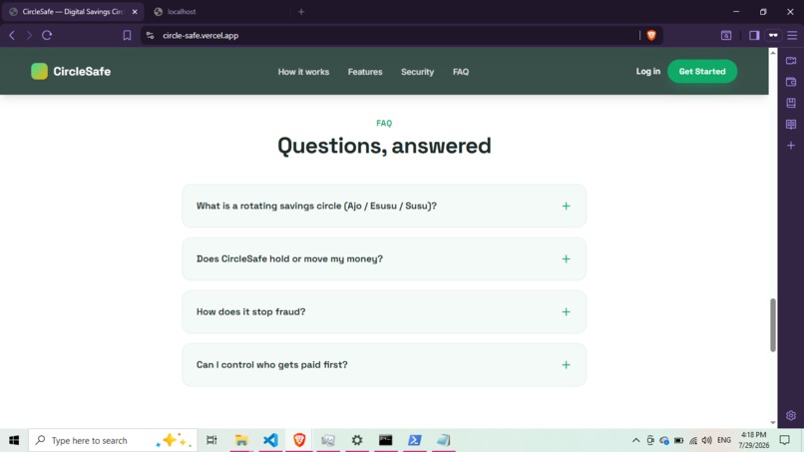Close the CircleSafe tab
Image resolution: width=804 pixels, height=452 pixels.
(x=135, y=12)
